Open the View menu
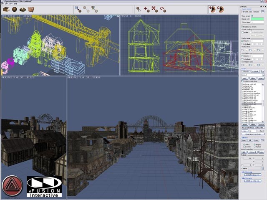The width and height of the screenshot is (267, 200). coord(11,4)
